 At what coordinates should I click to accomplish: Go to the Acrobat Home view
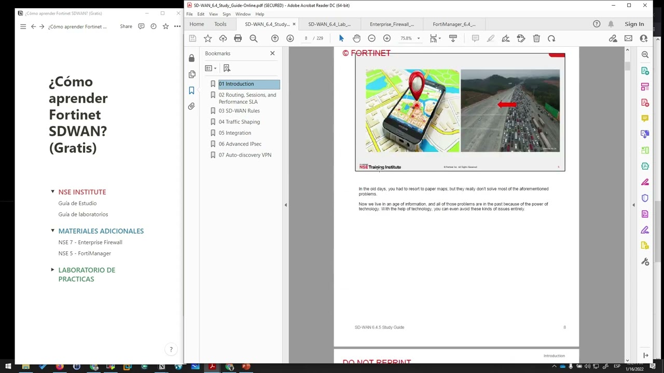pyautogui.click(x=197, y=24)
